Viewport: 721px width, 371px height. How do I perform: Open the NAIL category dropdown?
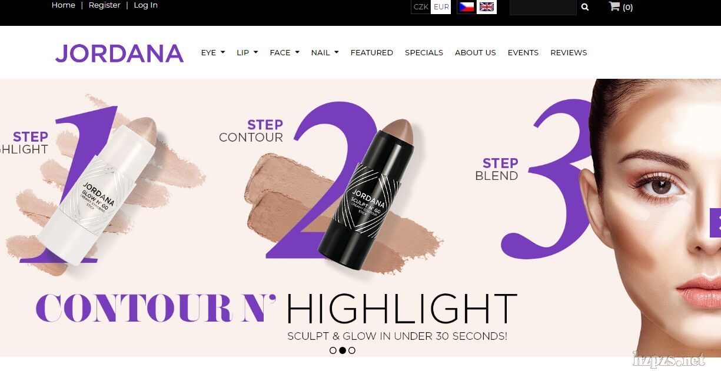[325, 52]
